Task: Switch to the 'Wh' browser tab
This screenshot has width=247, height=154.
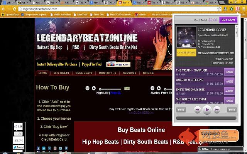Action: [x=8, y=3]
